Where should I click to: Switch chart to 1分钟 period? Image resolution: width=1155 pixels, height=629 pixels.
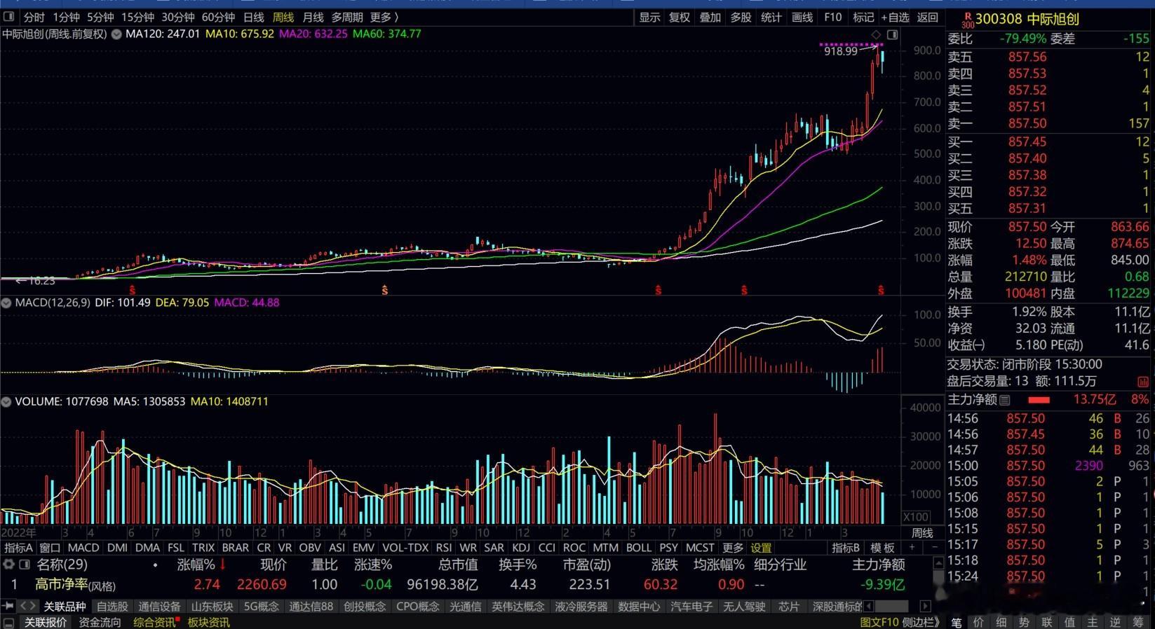[x=67, y=18]
